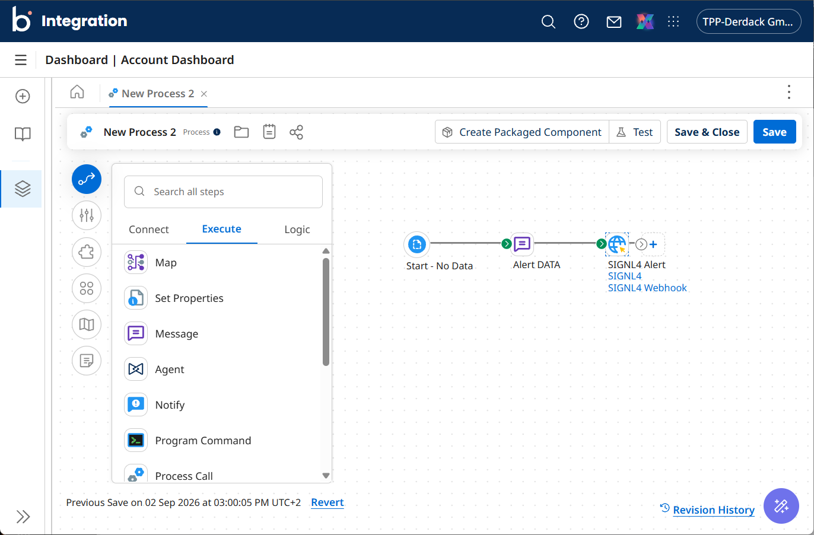Click the step list scroll down arrow

click(x=326, y=476)
